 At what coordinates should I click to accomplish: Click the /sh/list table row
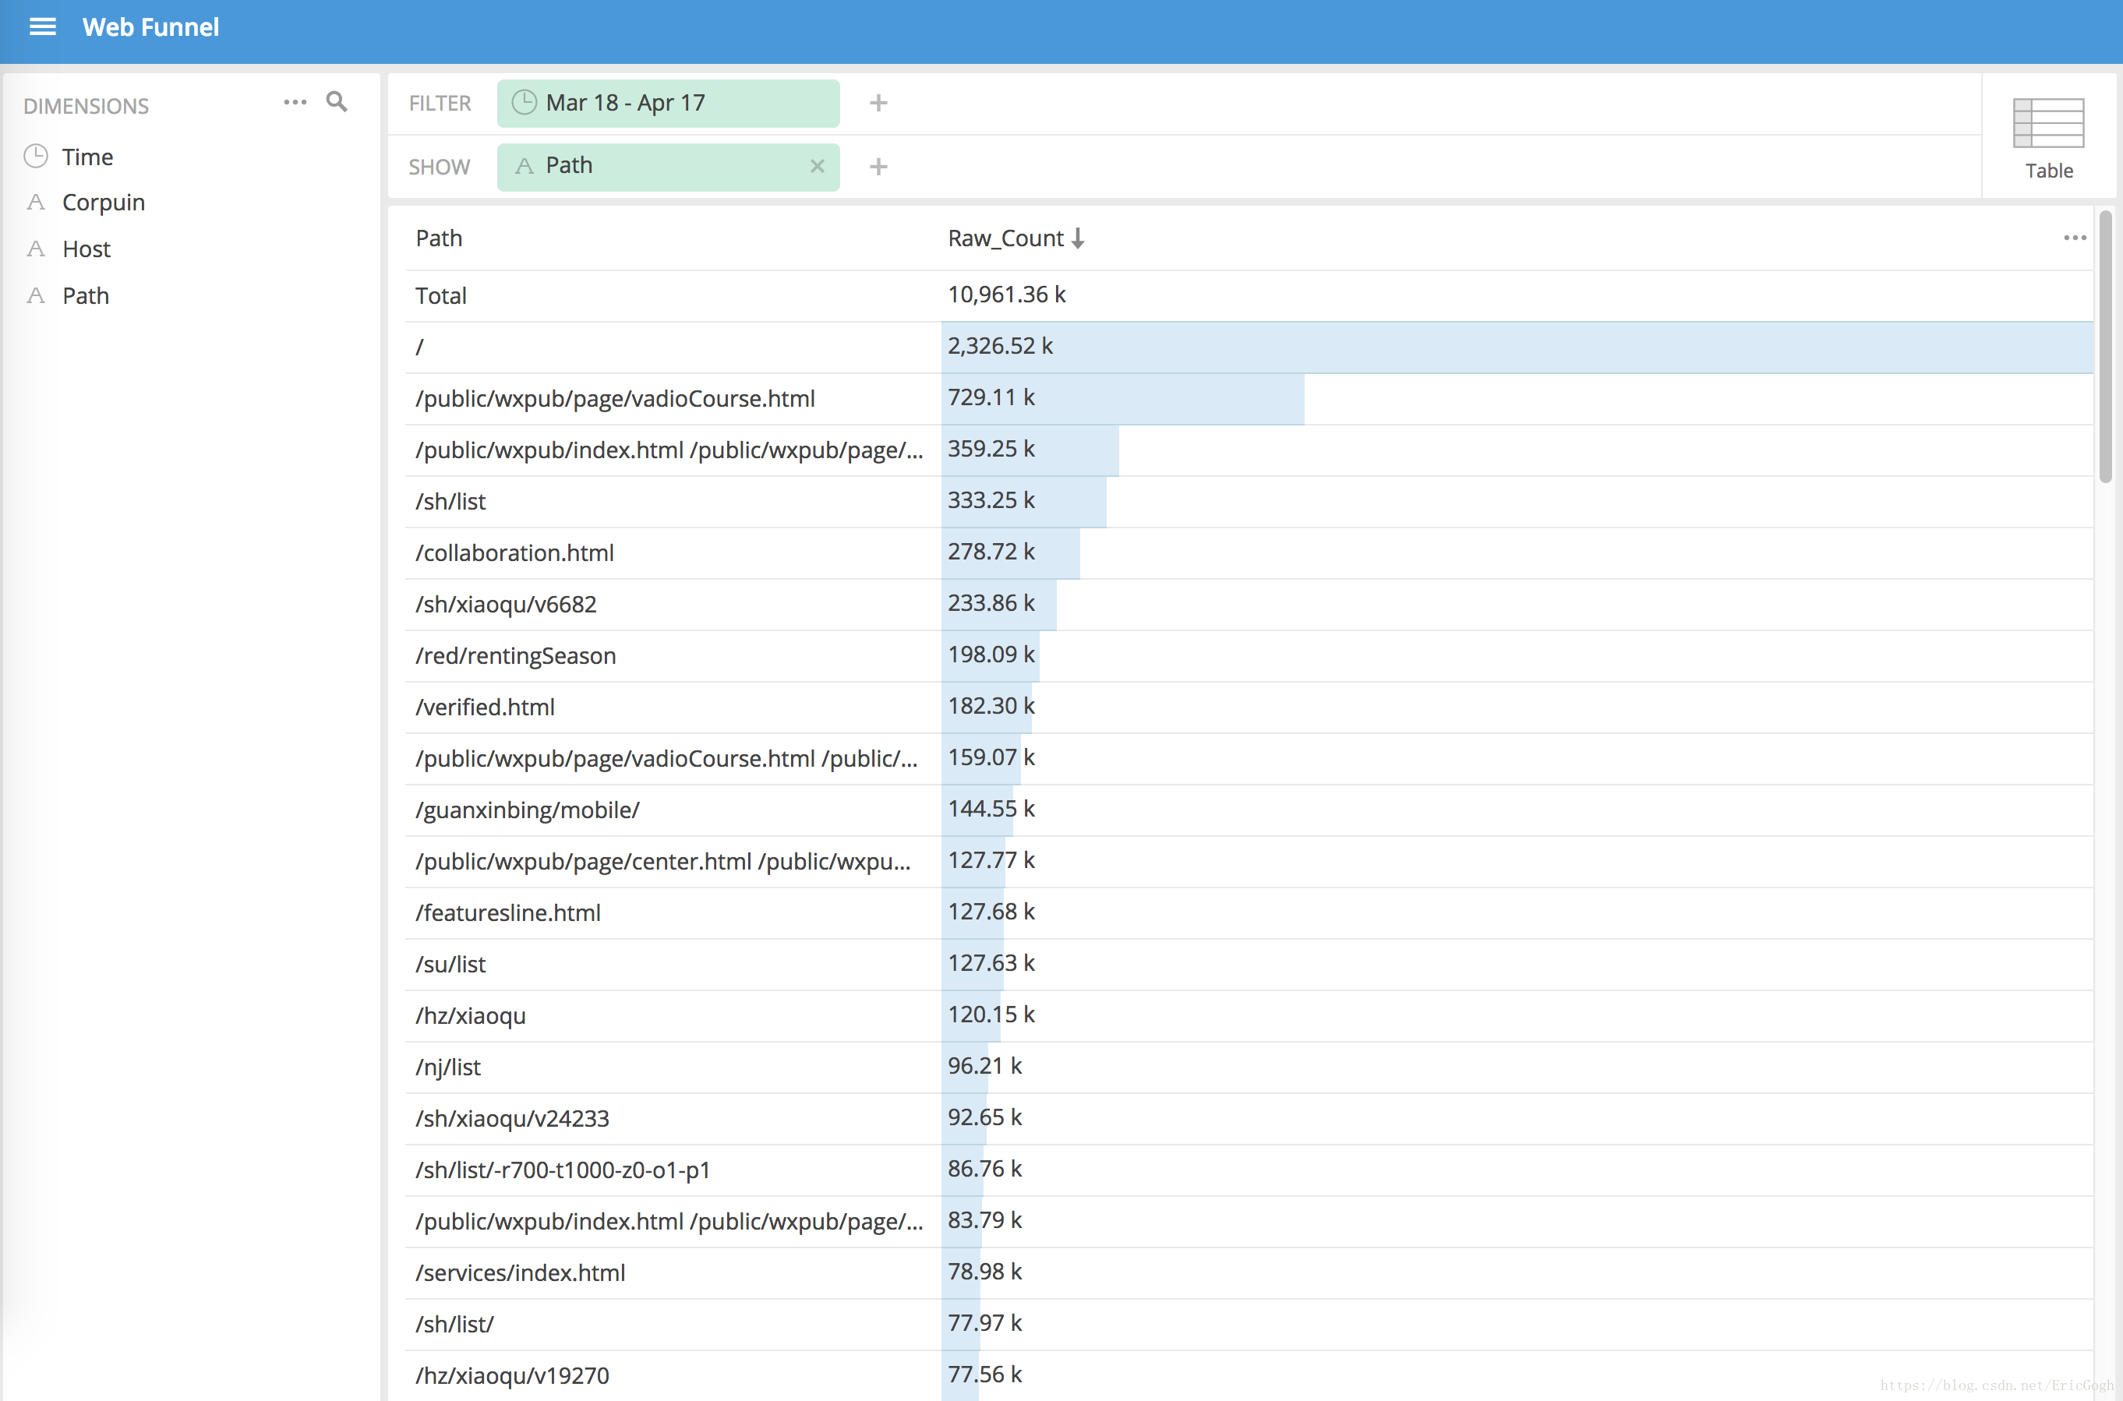(x=451, y=502)
